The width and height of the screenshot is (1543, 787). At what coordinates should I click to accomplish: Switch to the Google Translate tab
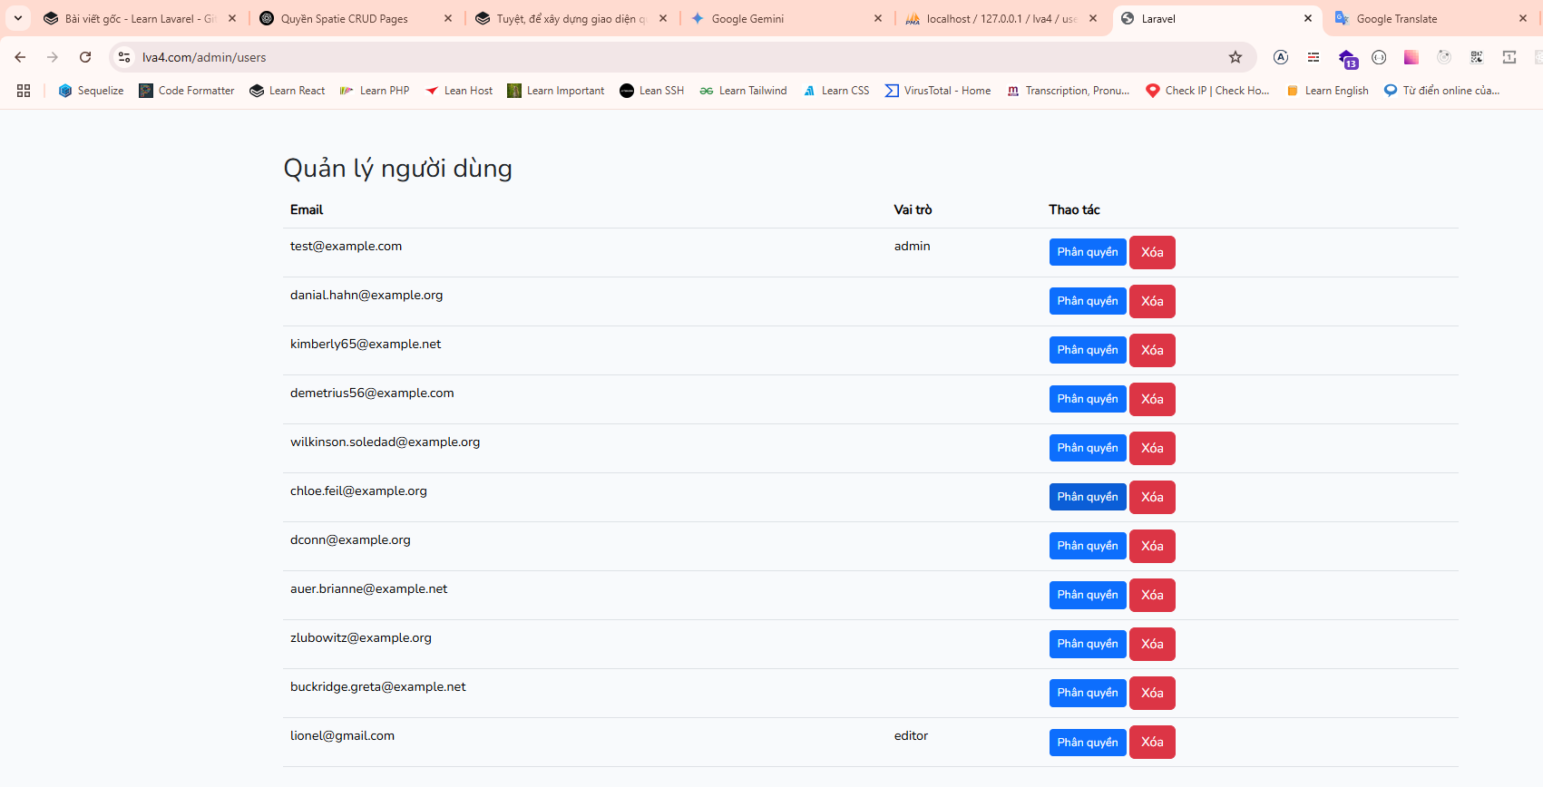(x=1396, y=18)
